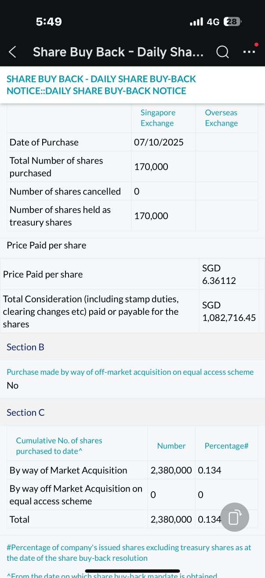The width and height of the screenshot is (265, 578).
Task: Tap the floating copy icon button
Action: (x=235, y=517)
